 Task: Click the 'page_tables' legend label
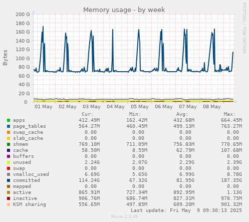coord(30,126)
